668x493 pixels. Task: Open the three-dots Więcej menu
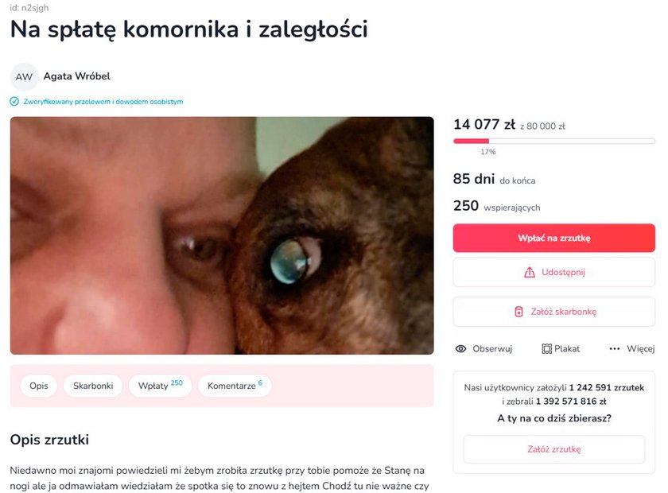click(x=631, y=349)
